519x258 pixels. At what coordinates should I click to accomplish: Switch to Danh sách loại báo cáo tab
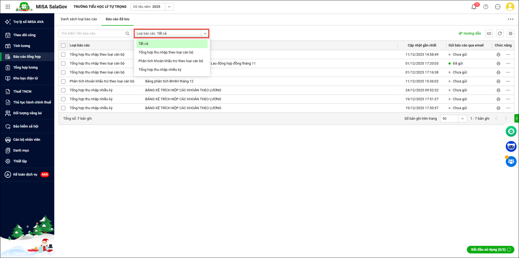[x=79, y=19]
